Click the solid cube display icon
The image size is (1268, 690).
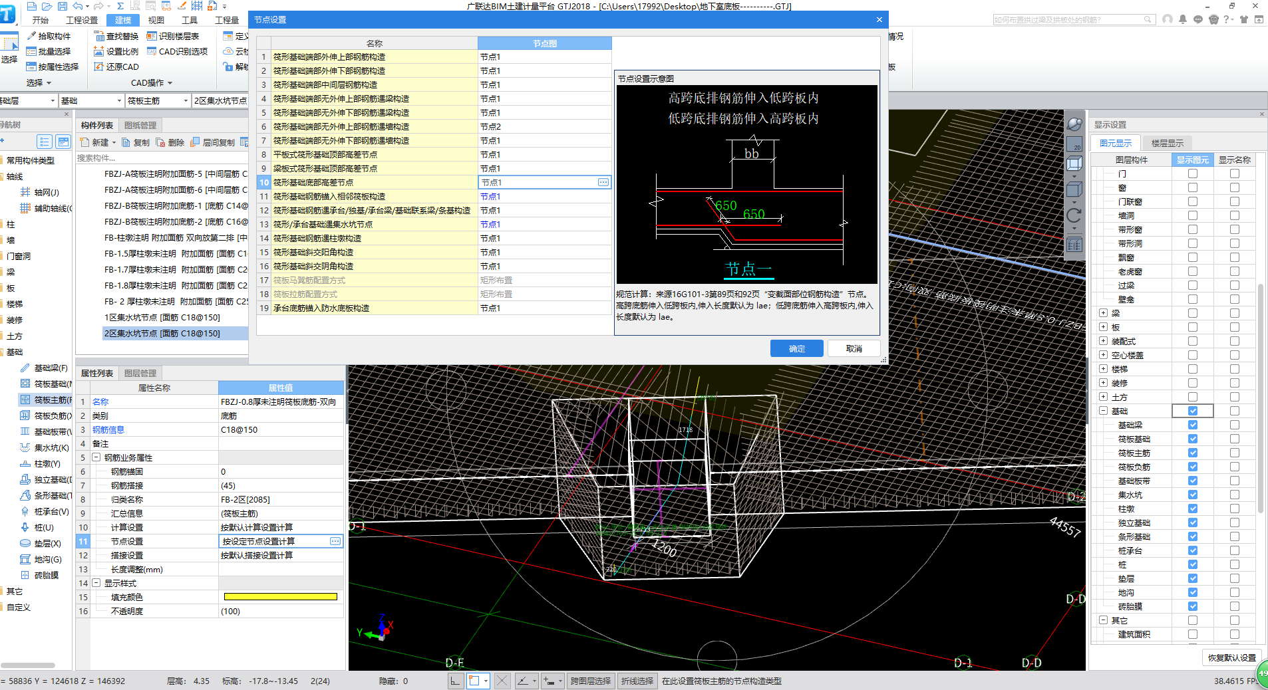click(1074, 189)
